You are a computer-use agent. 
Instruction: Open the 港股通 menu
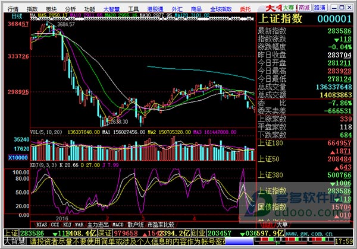point(155,9)
